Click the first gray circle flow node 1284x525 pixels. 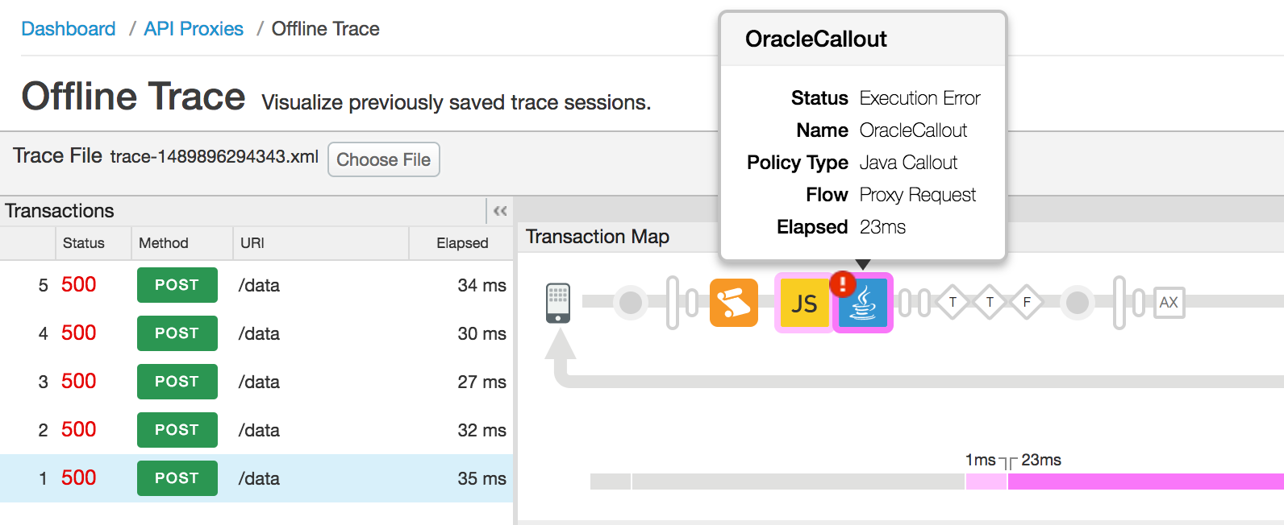(x=631, y=303)
